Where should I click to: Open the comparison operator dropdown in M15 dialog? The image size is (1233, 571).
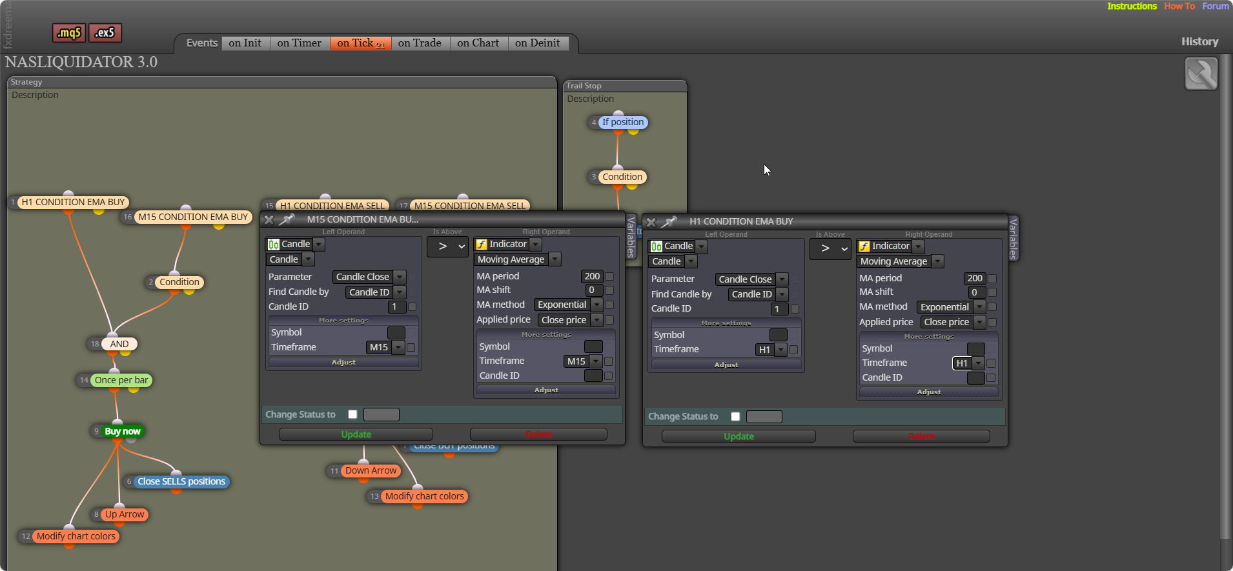click(447, 246)
